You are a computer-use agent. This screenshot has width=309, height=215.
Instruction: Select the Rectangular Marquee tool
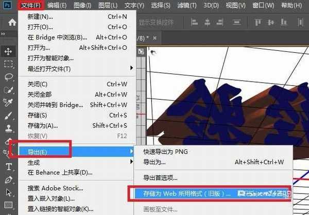pyautogui.click(x=9, y=64)
